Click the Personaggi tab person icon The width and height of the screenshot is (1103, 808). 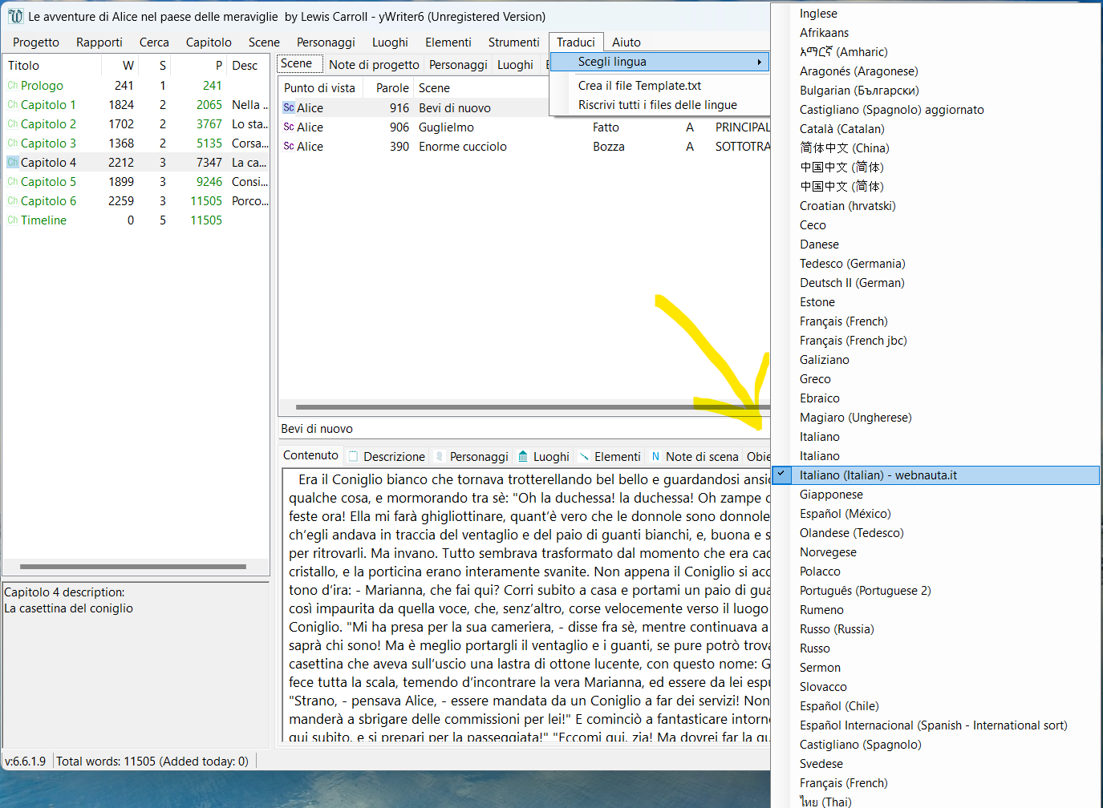439,456
